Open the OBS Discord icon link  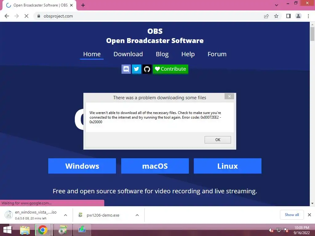(x=126, y=69)
